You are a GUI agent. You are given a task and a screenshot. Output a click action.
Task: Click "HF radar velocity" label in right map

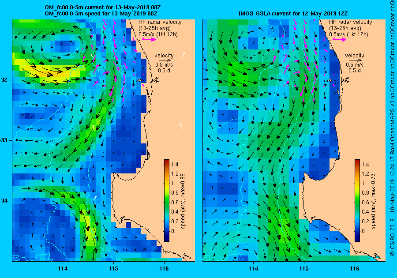point(351,22)
